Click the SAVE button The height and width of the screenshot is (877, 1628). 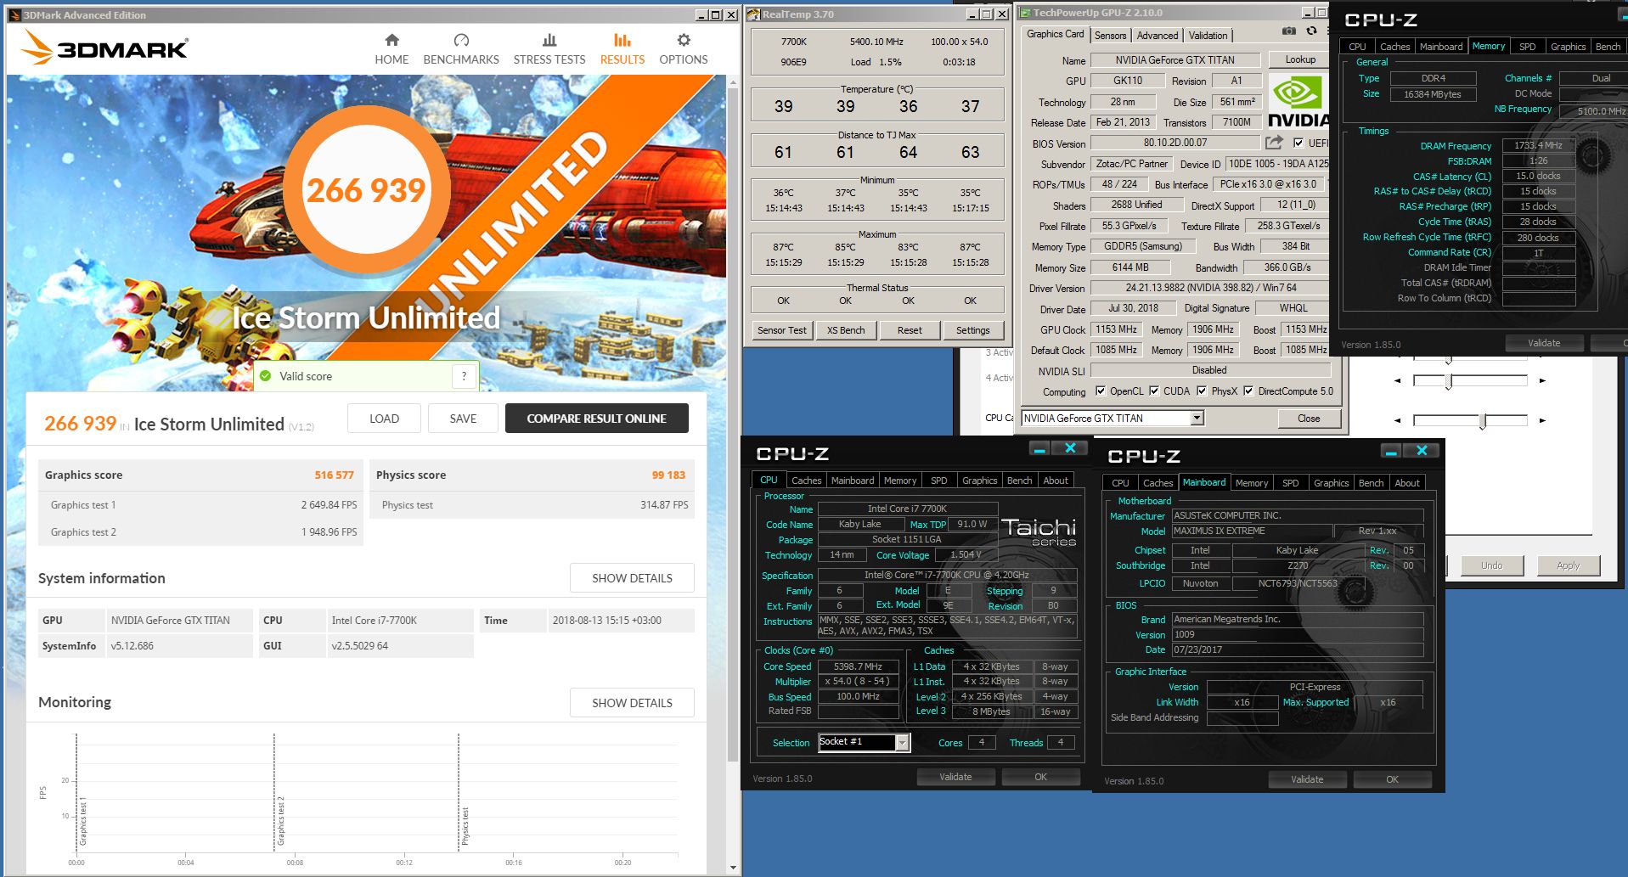(463, 419)
